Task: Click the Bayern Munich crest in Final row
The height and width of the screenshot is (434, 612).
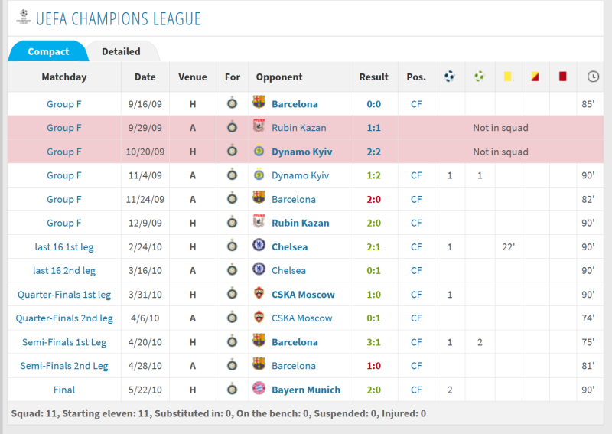Action: [x=259, y=388]
